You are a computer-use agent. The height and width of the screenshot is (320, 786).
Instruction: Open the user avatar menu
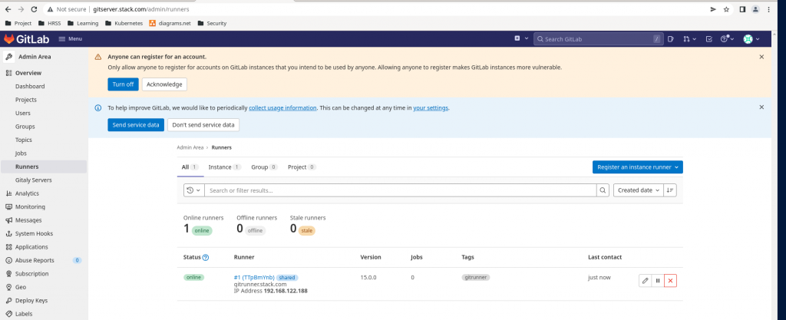pyautogui.click(x=751, y=39)
